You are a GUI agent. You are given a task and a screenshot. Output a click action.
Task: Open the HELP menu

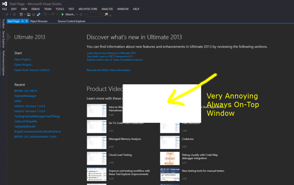click(x=136, y=9)
